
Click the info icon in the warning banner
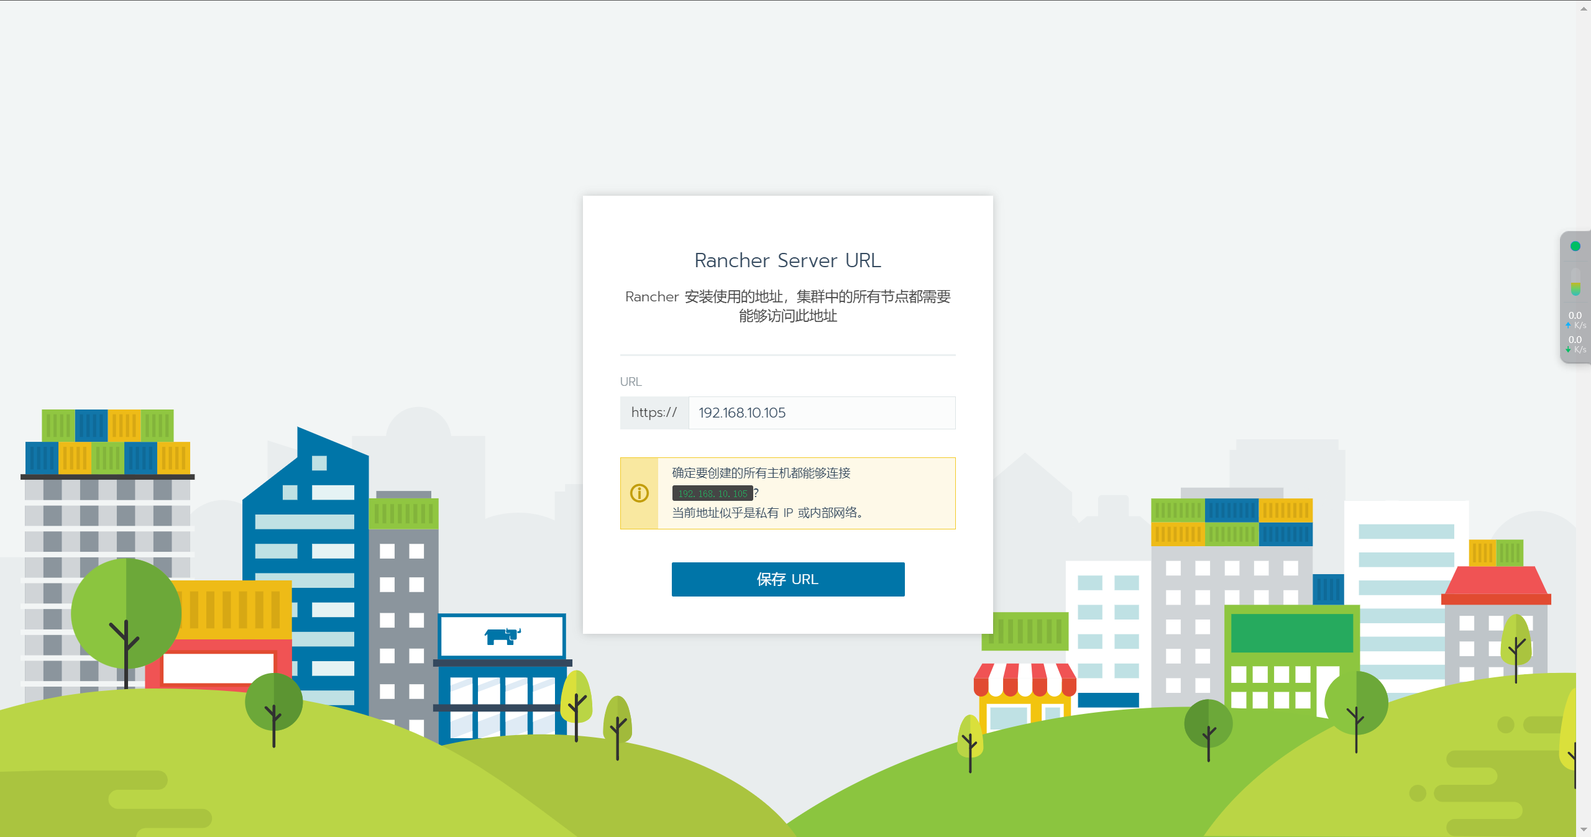coord(640,493)
